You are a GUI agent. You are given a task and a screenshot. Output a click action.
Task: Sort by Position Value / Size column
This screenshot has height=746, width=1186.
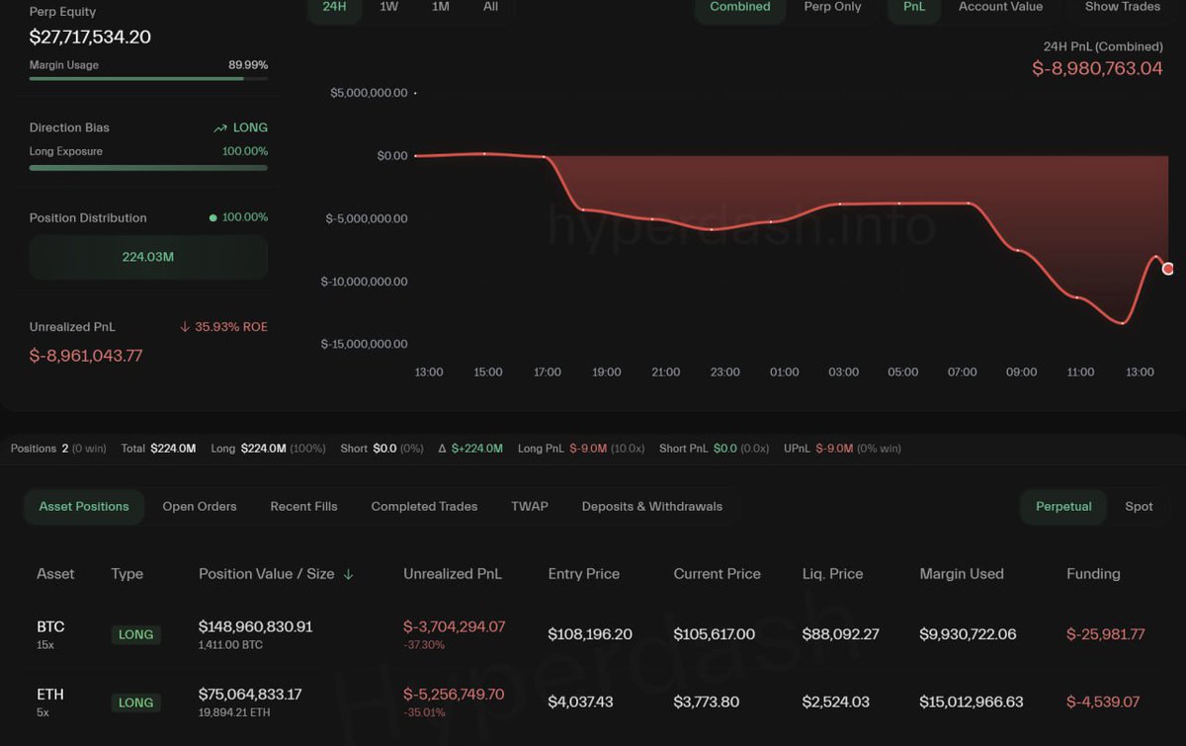click(266, 574)
